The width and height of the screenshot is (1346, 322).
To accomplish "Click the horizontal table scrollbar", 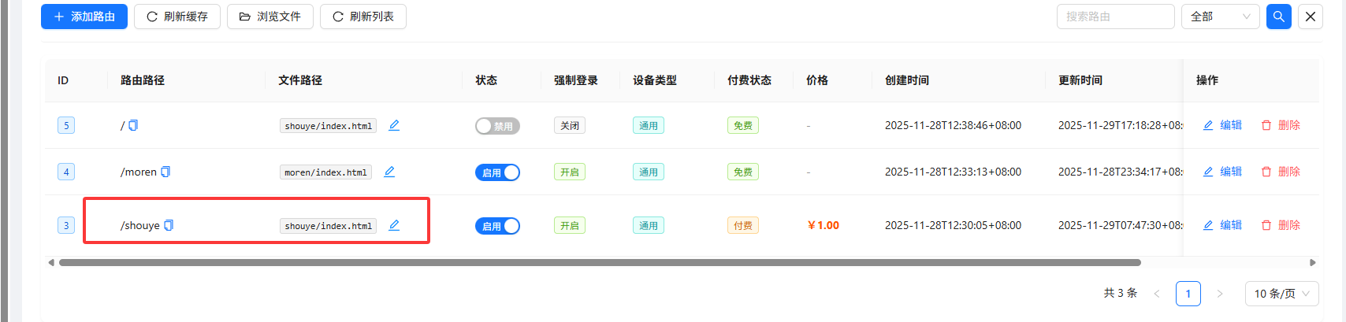I will (x=599, y=263).
